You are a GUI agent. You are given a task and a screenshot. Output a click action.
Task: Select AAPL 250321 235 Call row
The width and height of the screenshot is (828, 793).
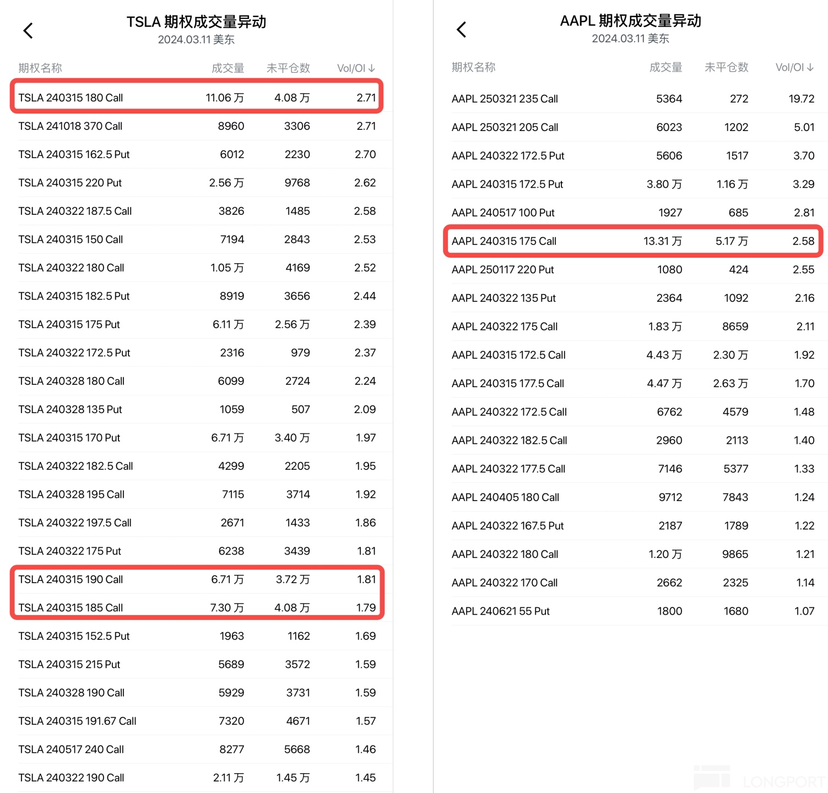point(640,99)
